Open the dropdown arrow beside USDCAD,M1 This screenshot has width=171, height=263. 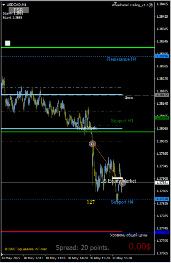(x=4, y=5)
